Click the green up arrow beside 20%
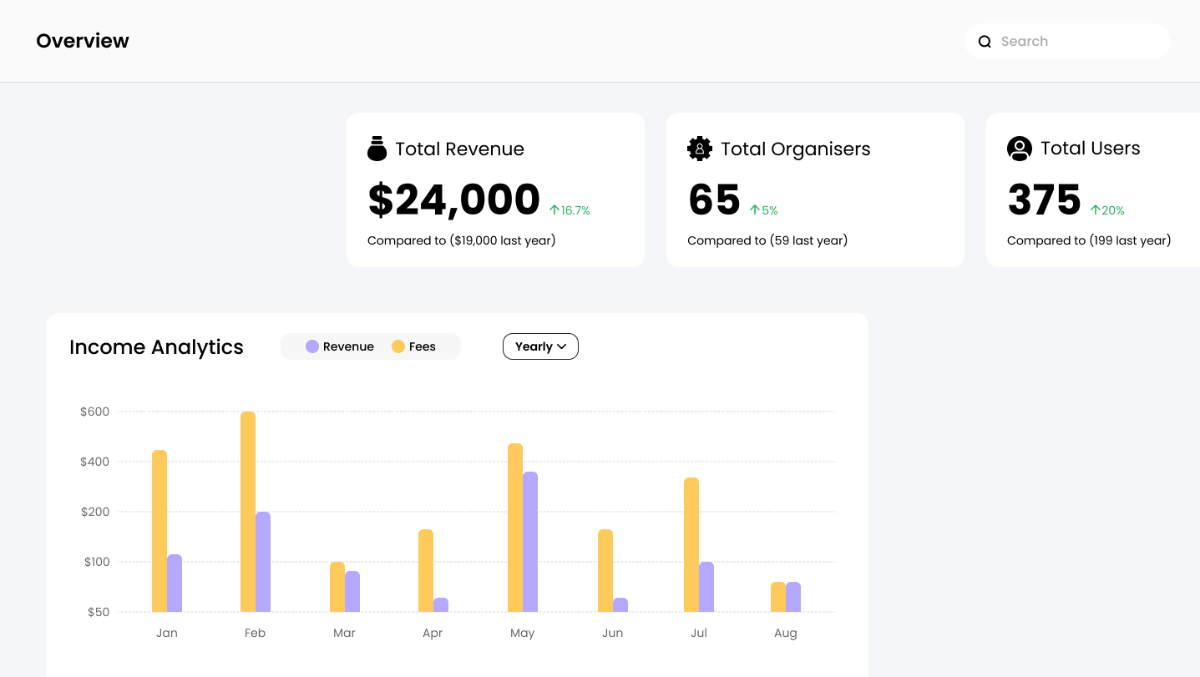This screenshot has width=1200, height=677. point(1094,210)
